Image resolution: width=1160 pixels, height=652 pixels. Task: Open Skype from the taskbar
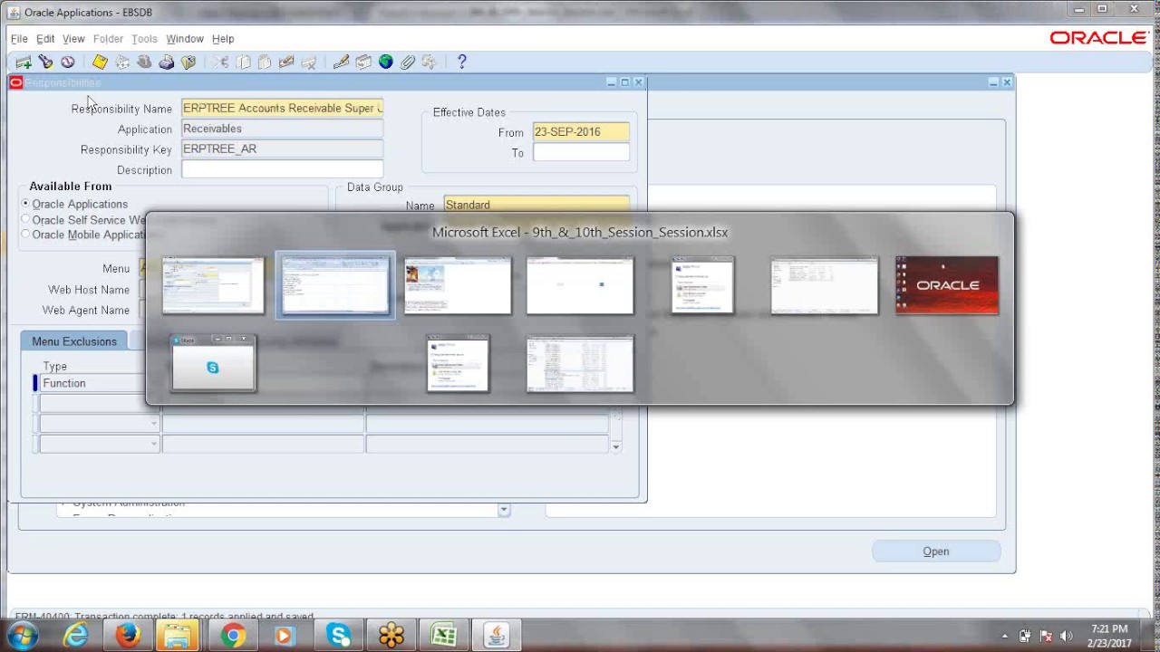pos(339,636)
